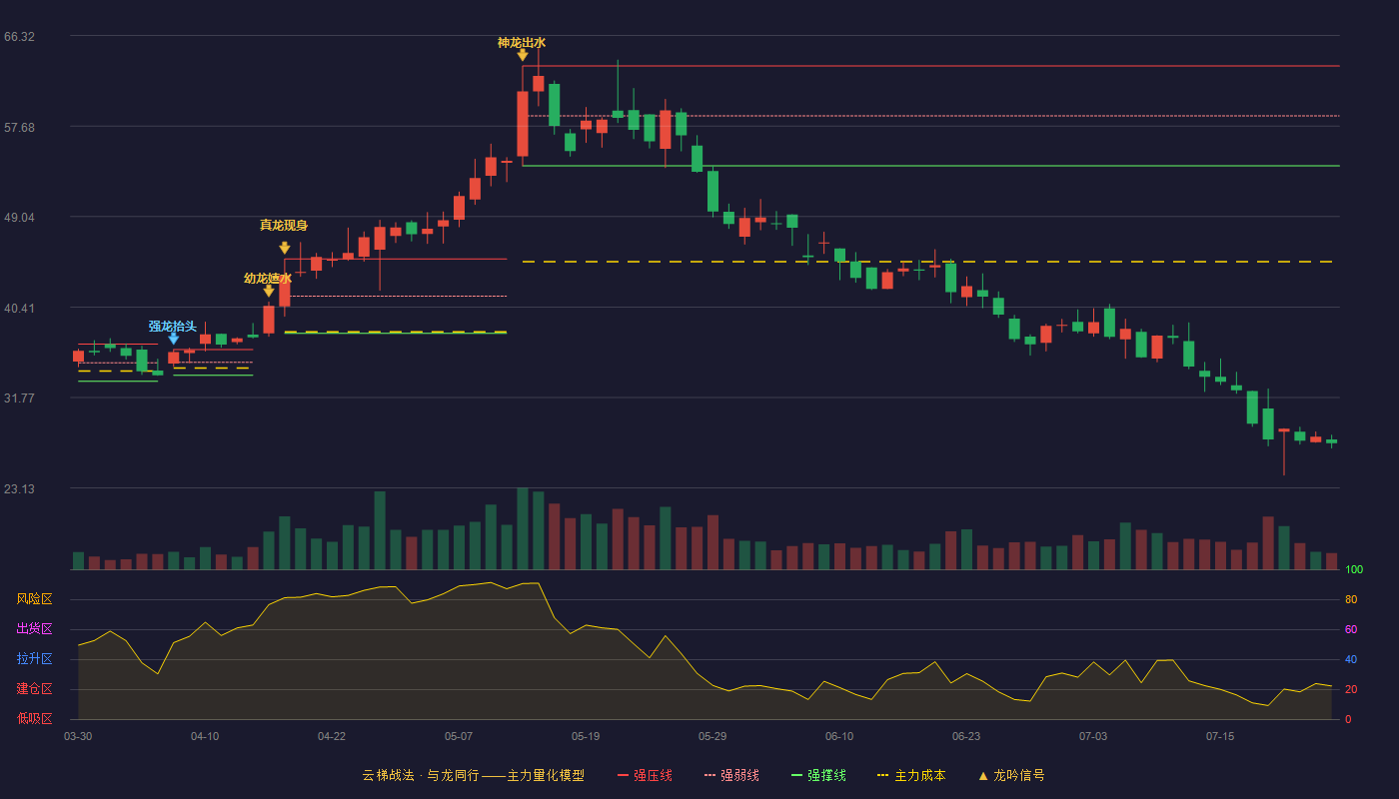The image size is (1399, 799).
Task: Click the yellow arrow below 真龙现身
Action: point(285,248)
